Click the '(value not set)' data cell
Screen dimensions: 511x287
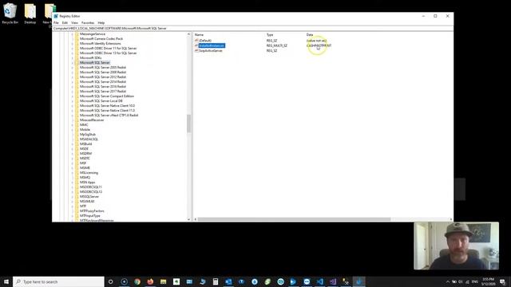tap(316, 41)
